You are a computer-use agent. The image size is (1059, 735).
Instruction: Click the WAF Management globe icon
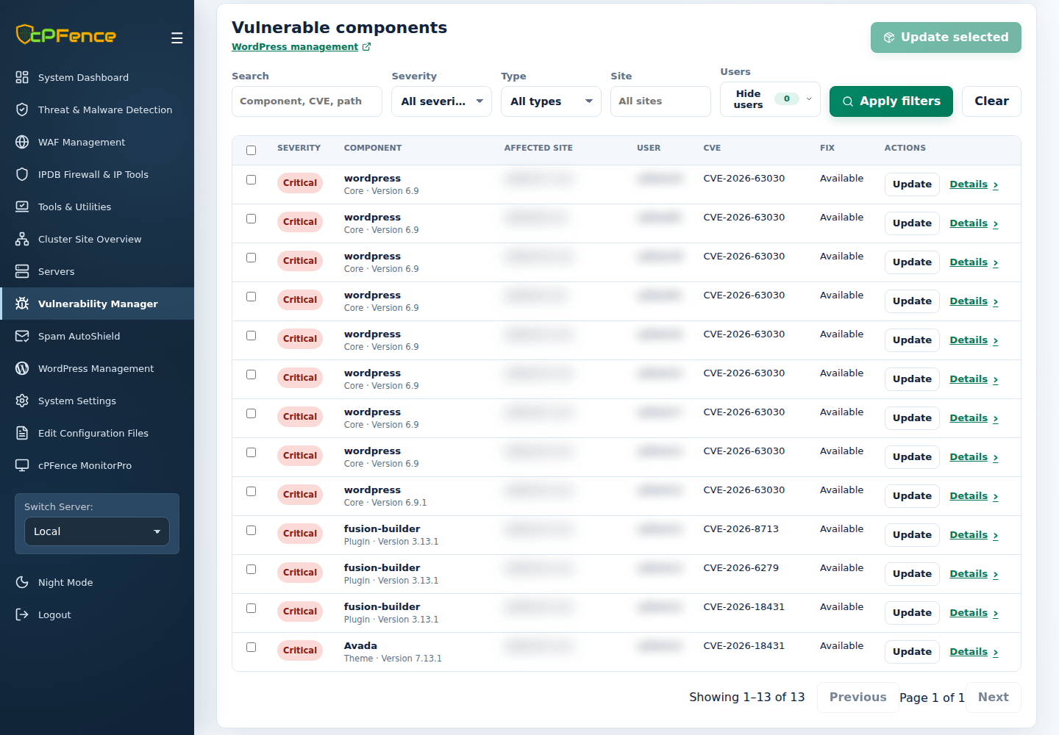coord(22,142)
